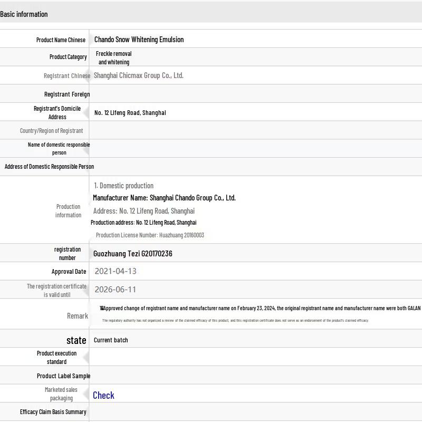
Task: Click the approval date 2021-04-13
Action: click(x=116, y=271)
